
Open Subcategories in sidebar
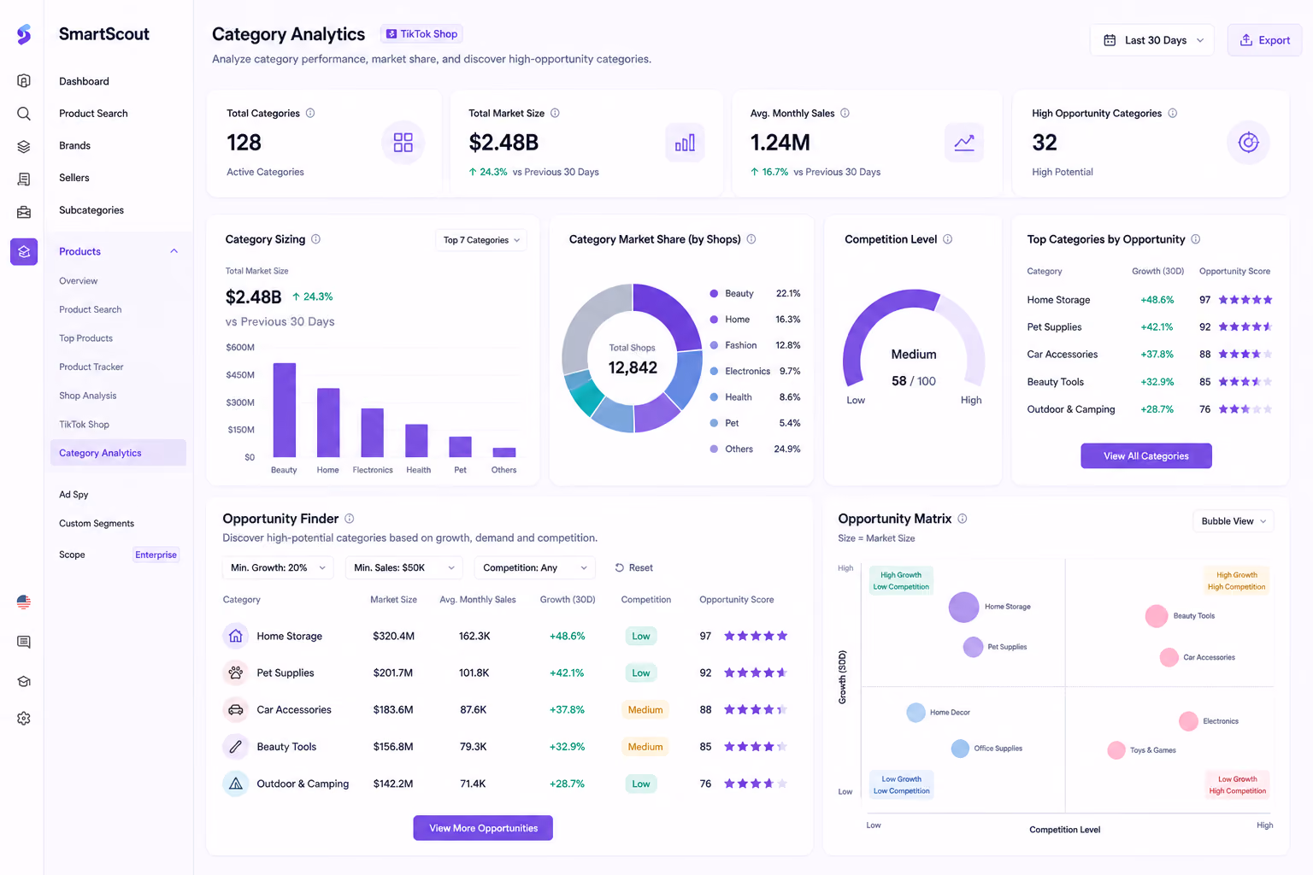tap(91, 210)
